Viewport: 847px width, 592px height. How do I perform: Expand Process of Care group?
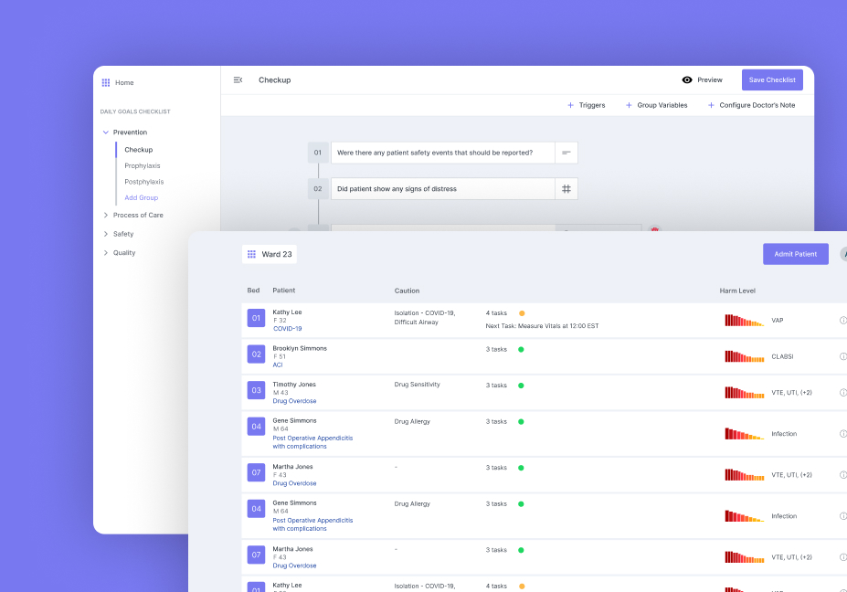(x=106, y=215)
